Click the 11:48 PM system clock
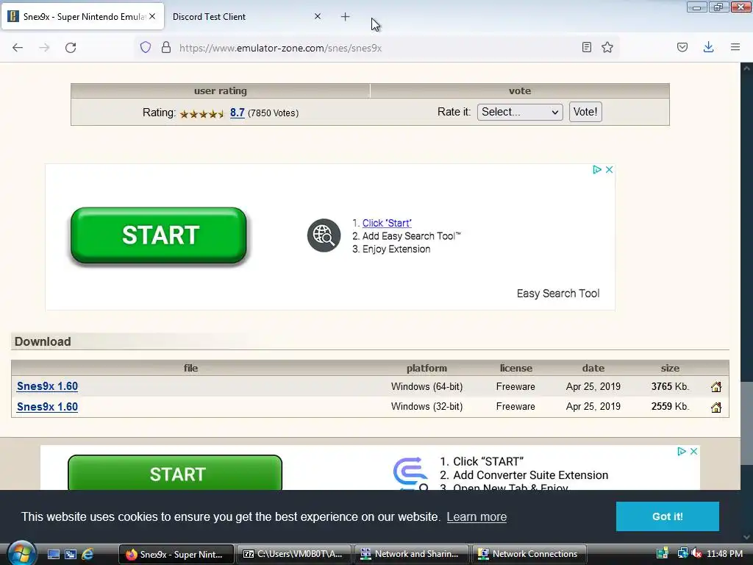This screenshot has height=565, width=753. click(724, 554)
